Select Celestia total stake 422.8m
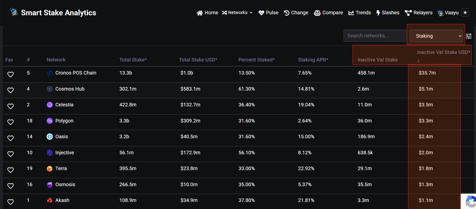Viewport: 476px width, 209px height. point(128,105)
